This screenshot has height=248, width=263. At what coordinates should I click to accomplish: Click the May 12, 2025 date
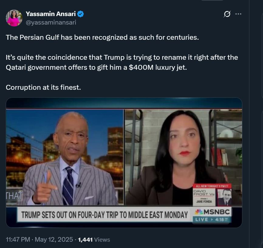coord(54,240)
